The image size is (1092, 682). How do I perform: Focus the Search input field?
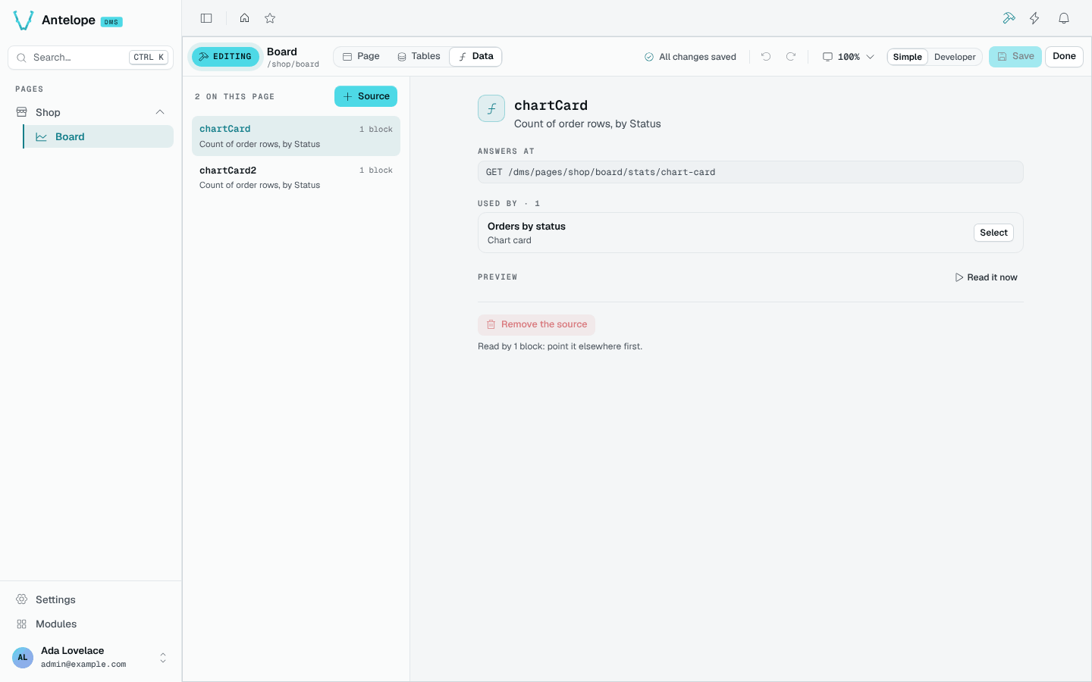point(90,58)
